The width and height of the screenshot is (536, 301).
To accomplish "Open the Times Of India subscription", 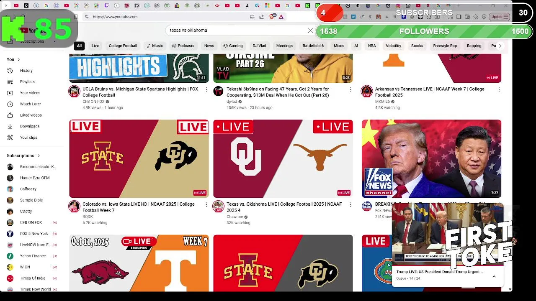I will [x=32, y=278].
